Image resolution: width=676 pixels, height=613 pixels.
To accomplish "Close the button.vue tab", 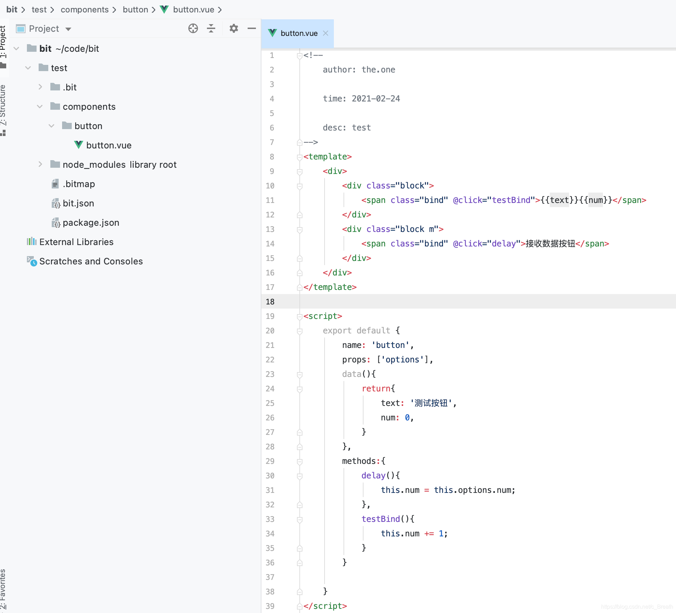I will 326,33.
